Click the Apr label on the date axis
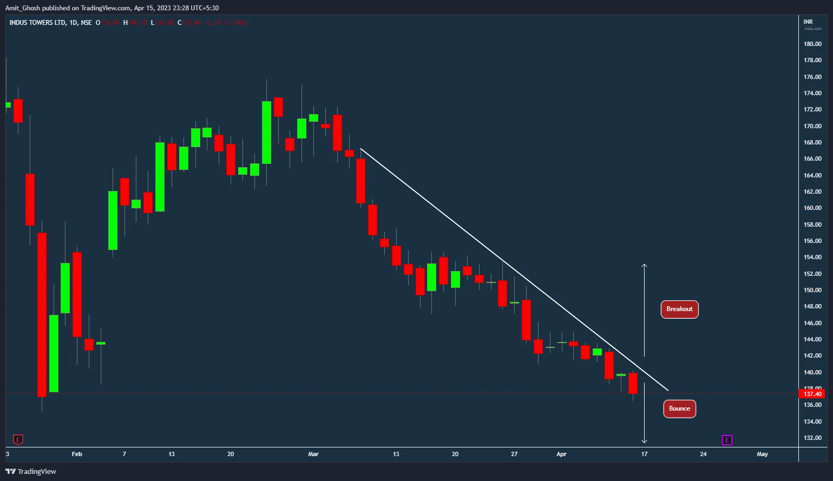The image size is (833, 481). pos(561,454)
